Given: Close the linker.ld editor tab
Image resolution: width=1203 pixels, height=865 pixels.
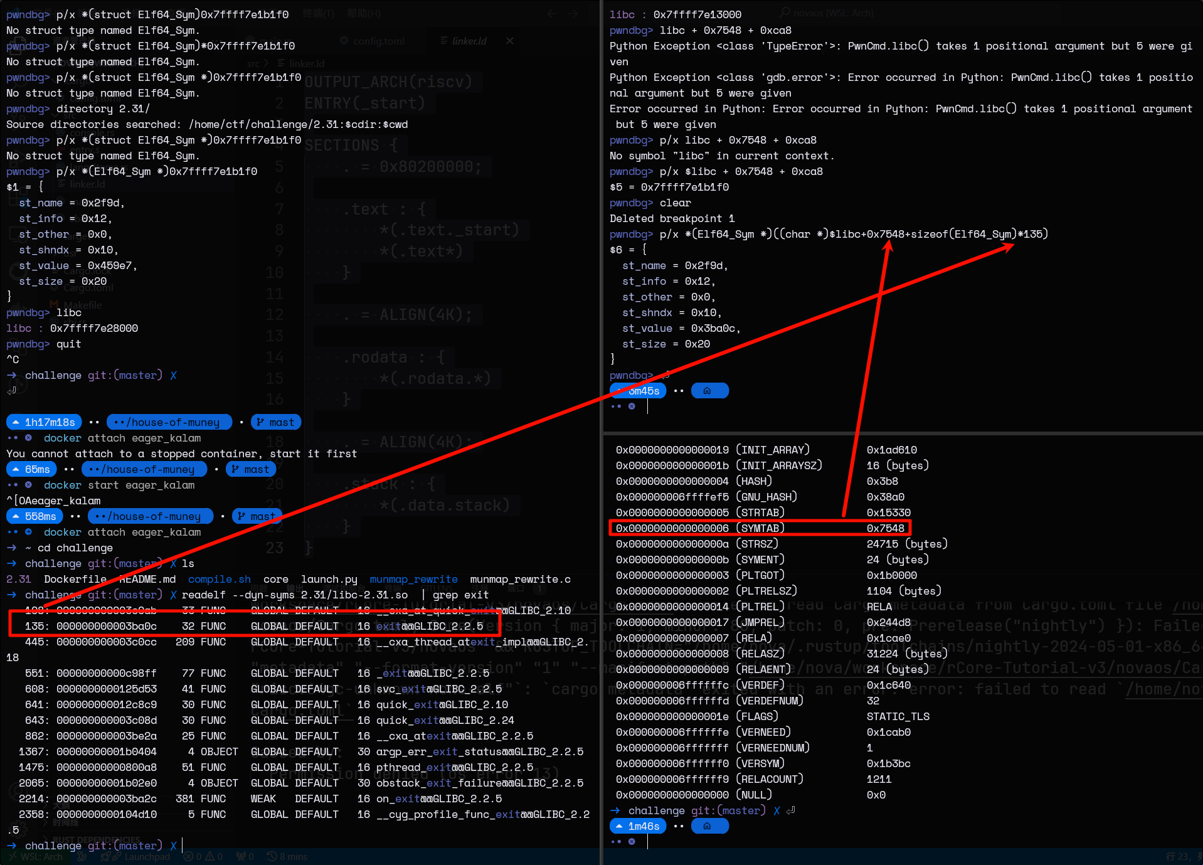Looking at the screenshot, I should pos(510,41).
